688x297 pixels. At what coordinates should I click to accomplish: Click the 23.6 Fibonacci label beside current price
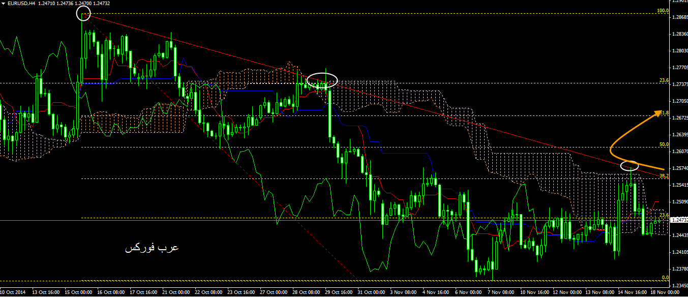[664, 216]
